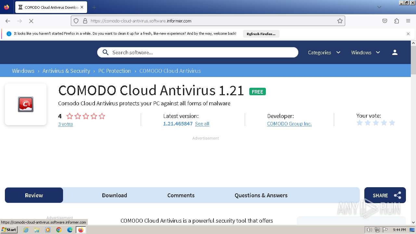The height and width of the screenshot is (234, 416).
Task: Click the SHARE button
Action: point(385,195)
